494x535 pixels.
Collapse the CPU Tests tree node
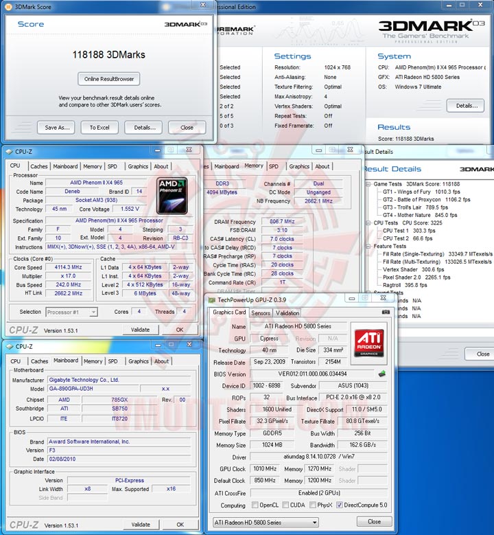(x=368, y=223)
